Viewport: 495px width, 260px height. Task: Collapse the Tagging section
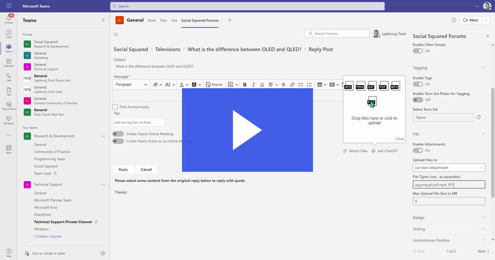coord(483,68)
